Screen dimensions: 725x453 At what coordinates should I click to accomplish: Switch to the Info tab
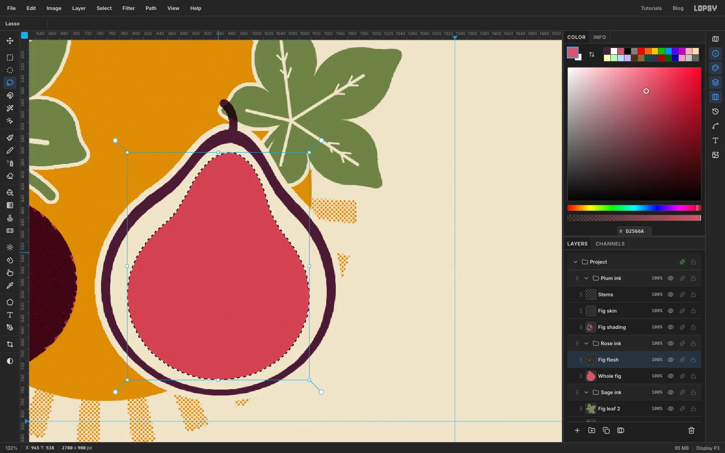tap(599, 37)
